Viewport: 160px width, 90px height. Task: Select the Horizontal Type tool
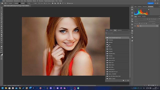(x=1, y=40)
